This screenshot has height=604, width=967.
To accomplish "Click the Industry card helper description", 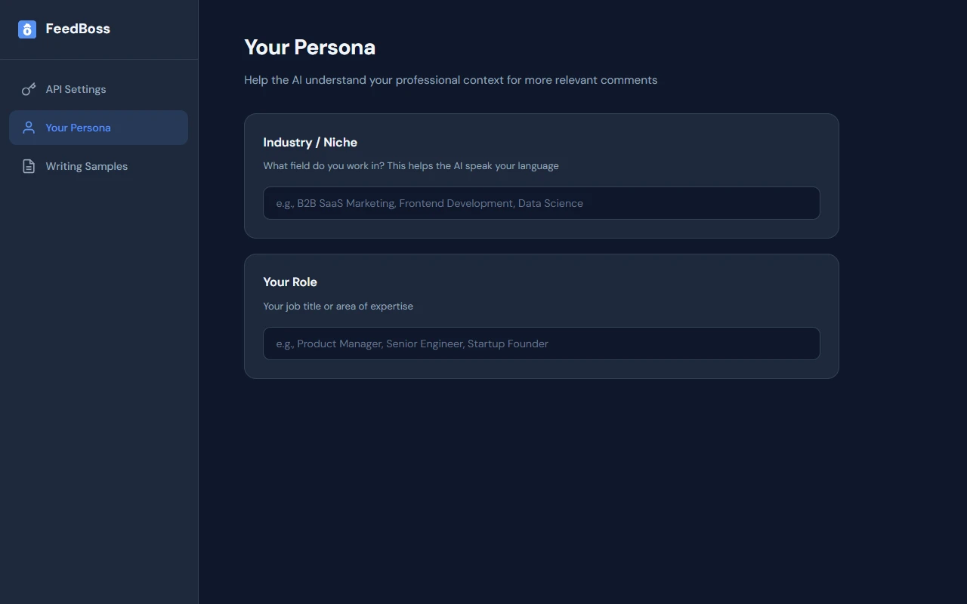I will coord(410,165).
